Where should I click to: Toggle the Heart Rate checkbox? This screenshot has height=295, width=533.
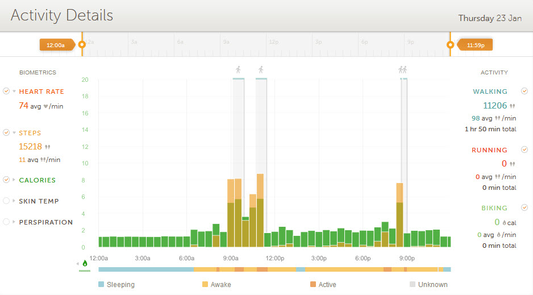[x=6, y=91]
